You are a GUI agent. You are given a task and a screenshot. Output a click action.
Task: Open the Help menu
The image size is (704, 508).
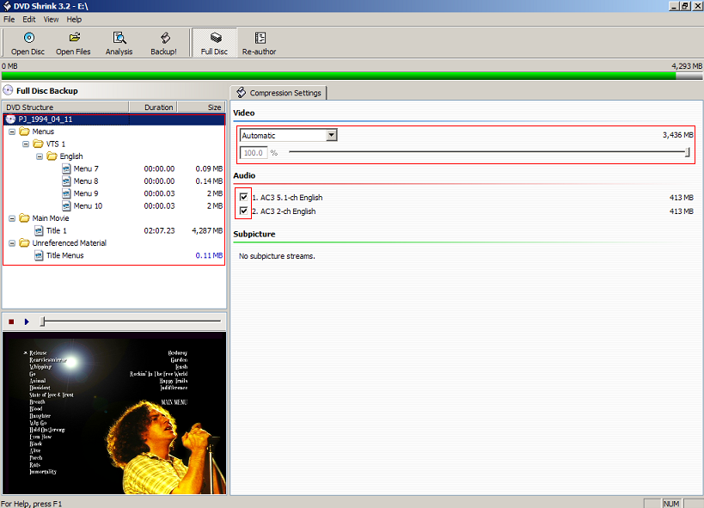(74, 19)
